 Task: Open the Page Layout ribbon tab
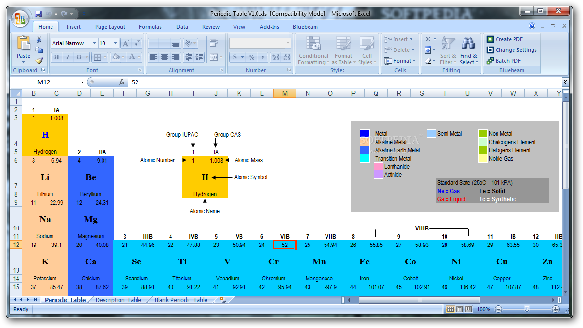(110, 27)
